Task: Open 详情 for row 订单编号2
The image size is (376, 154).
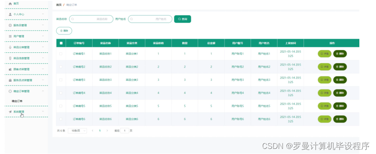Action: (324, 67)
